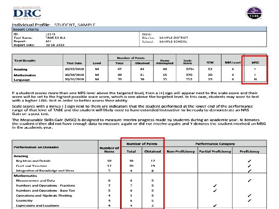Screen dimensions: 279x209
Task: Click the Test Results column header
Action: [25, 61]
